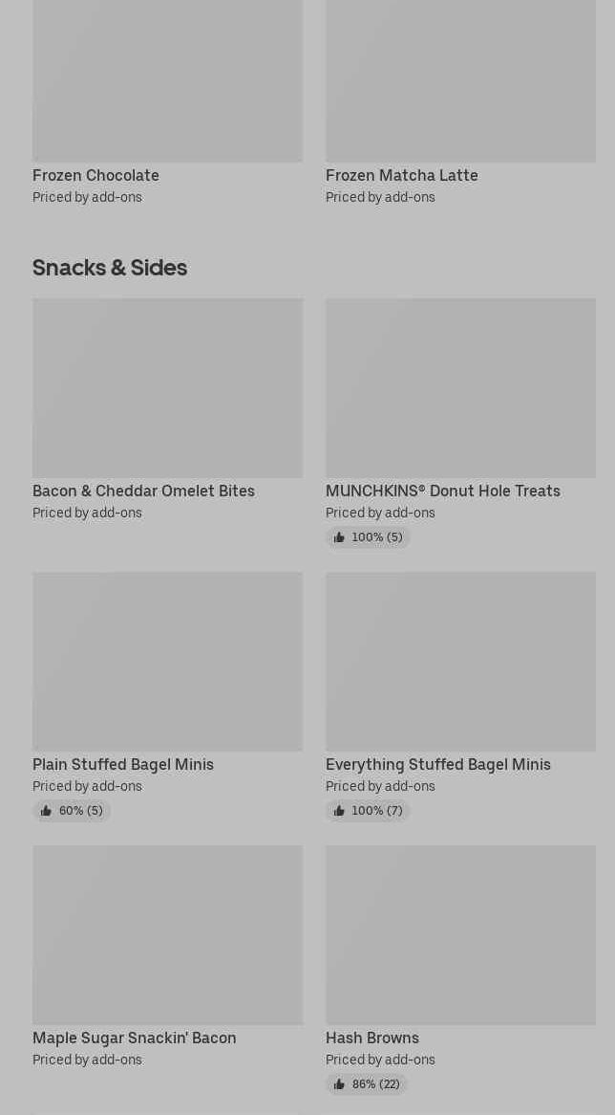
Task: Open the Frozen Matcha Latte item photo
Action: pos(460,80)
